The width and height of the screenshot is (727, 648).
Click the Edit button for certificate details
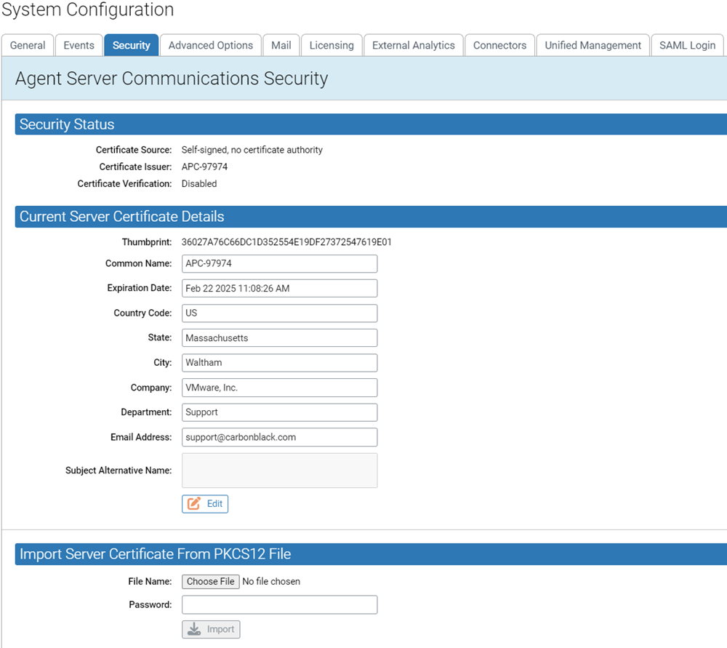[204, 503]
